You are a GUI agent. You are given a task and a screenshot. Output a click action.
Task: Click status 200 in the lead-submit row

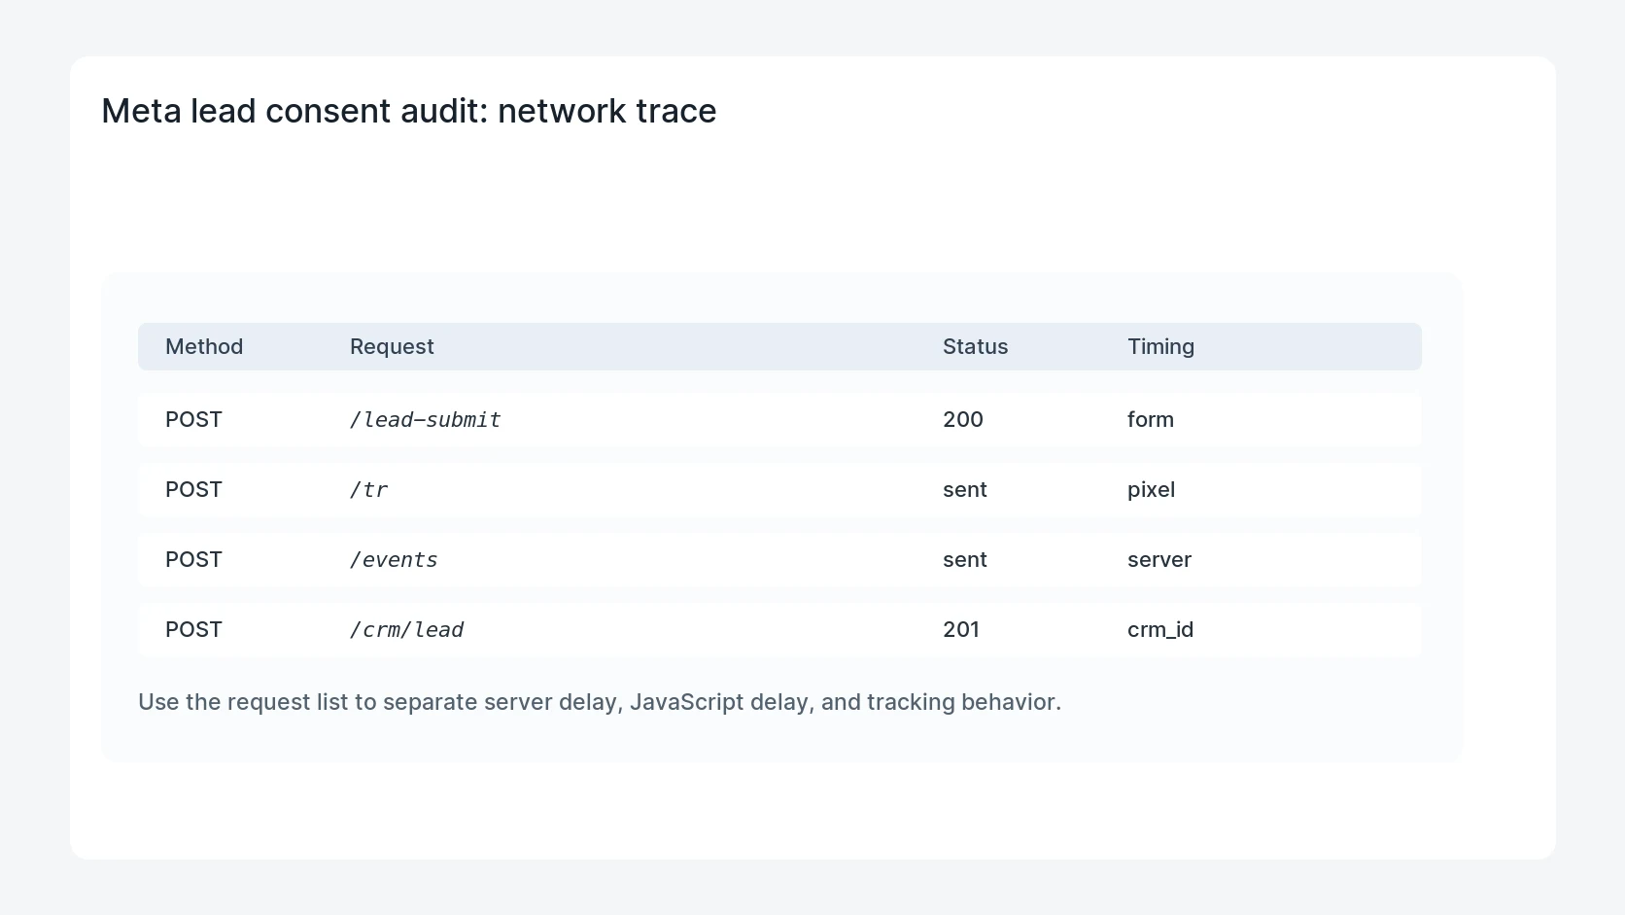[x=963, y=419]
